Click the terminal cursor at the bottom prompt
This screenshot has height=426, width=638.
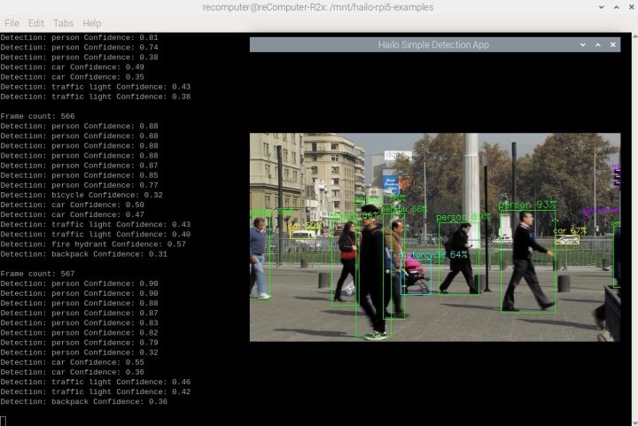[4, 420]
